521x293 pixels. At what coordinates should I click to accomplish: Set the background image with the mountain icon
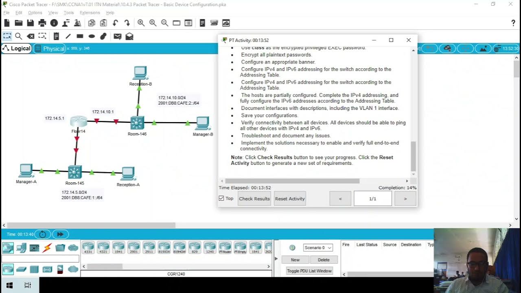(x=483, y=48)
